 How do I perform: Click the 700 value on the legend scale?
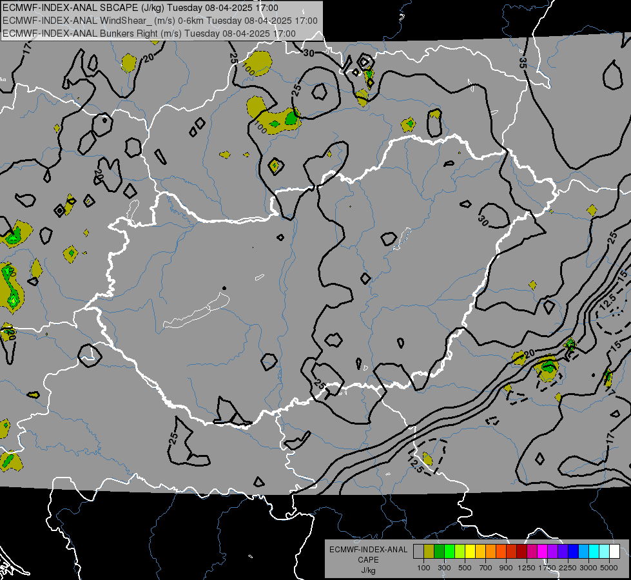point(486,568)
